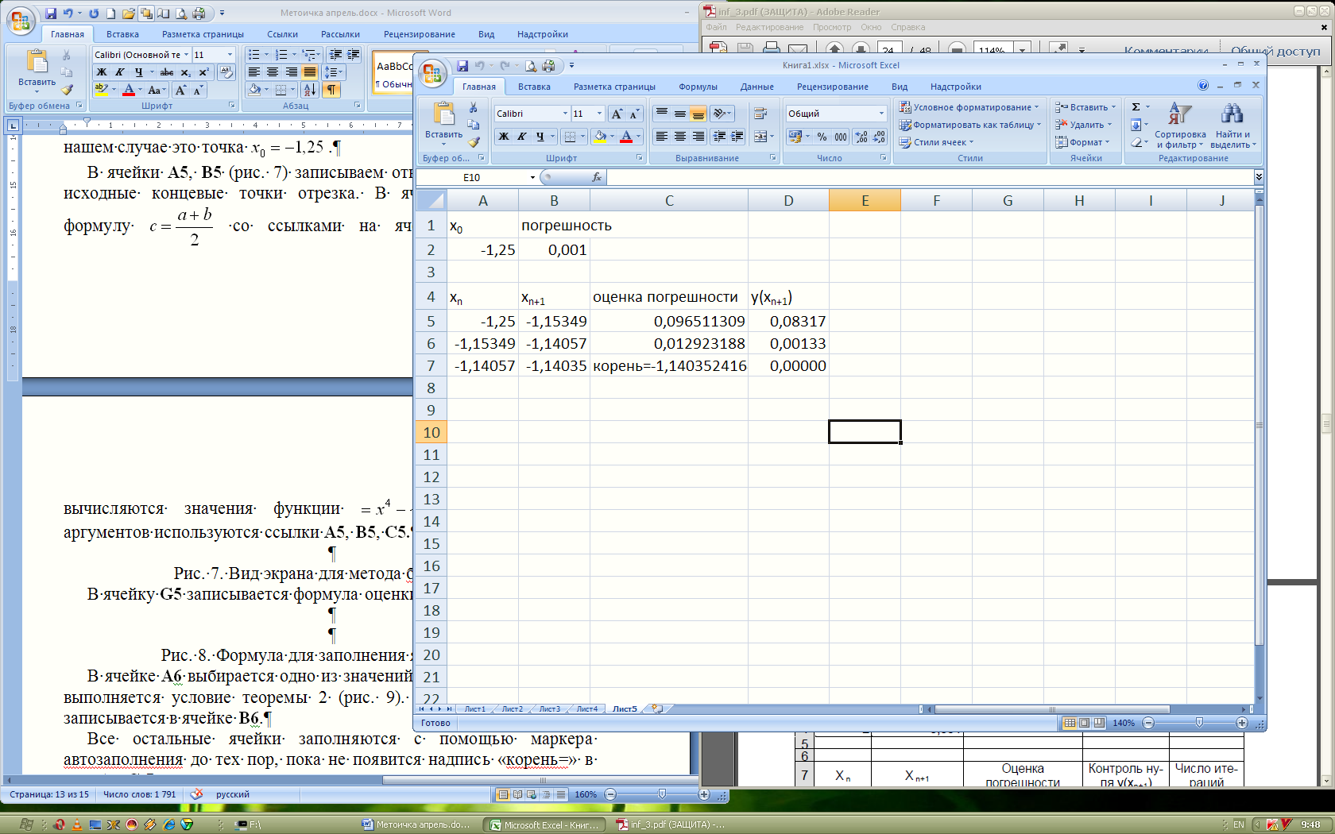Increase decimal places in Excel
Image resolution: width=1335 pixels, height=834 pixels.
click(x=861, y=137)
